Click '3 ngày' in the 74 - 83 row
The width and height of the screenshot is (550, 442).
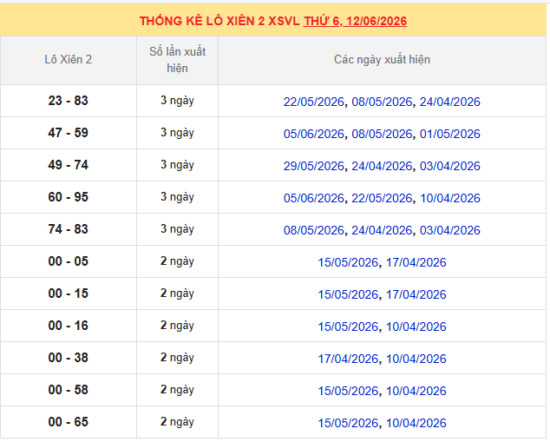click(x=177, y=229)
